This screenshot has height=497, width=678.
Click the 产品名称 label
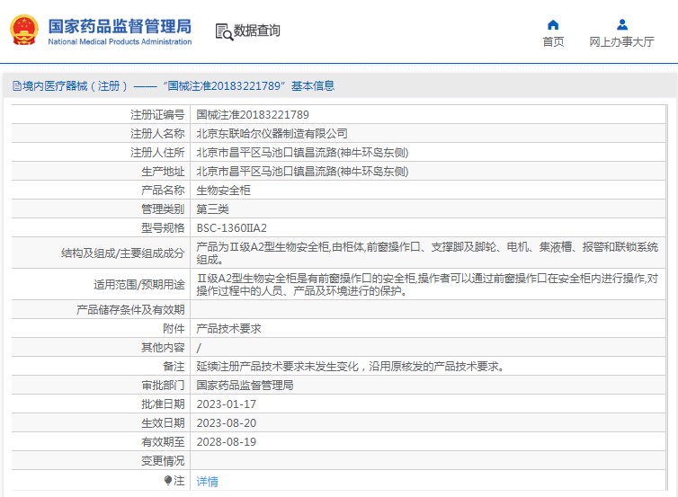[163, 191]
